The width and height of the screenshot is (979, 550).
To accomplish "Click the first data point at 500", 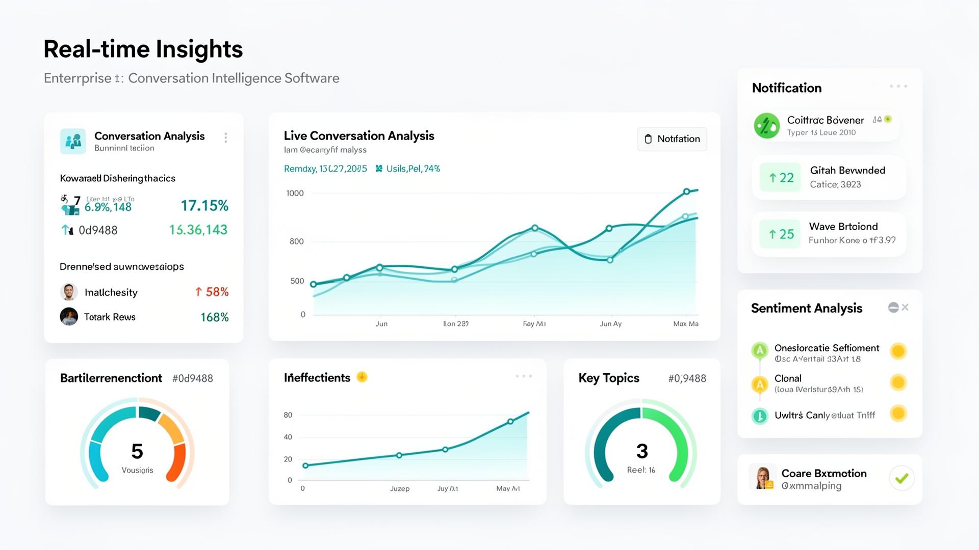I will 314,284.
